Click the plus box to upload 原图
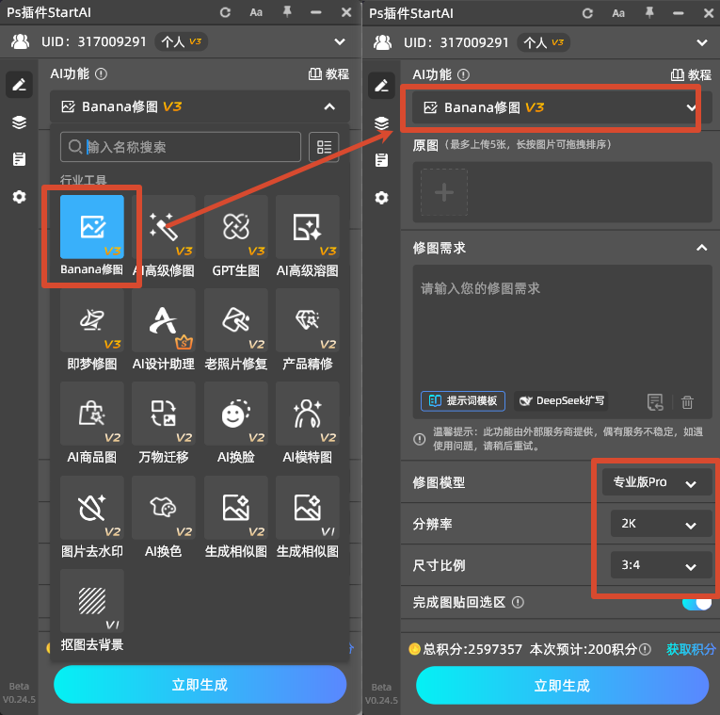Image resolution: width=720 pixels, height=715 pixels. tap(444, 192)
